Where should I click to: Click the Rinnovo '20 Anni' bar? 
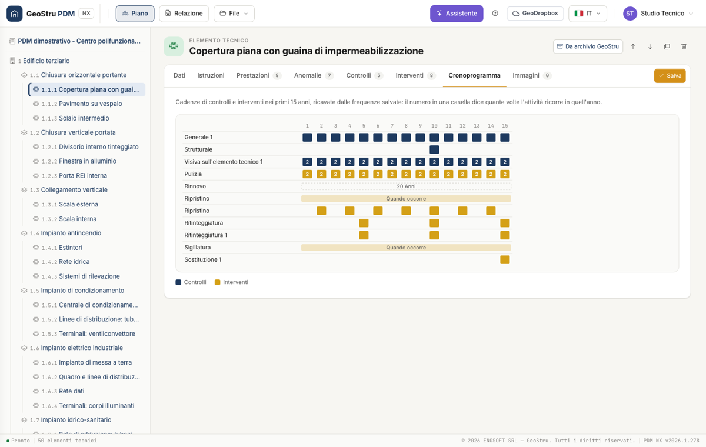click(x=406, y=186)
